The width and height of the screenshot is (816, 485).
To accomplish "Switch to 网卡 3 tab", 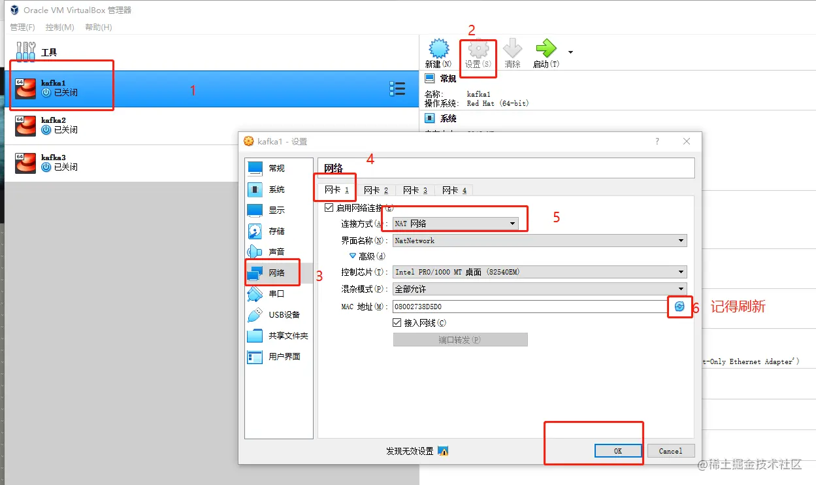I will [x=415, y=190].
